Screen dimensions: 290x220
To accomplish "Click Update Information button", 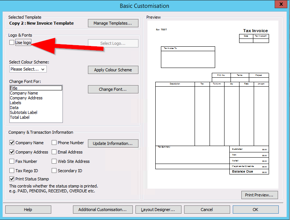I will [x=113, y=143].
